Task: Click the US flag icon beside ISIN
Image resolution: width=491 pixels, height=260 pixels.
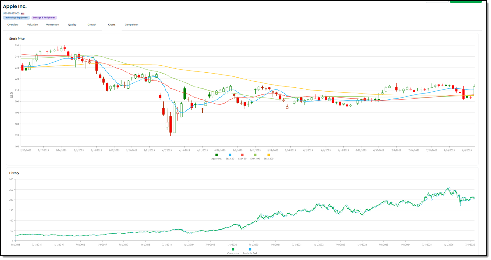Action: [23, 13]
